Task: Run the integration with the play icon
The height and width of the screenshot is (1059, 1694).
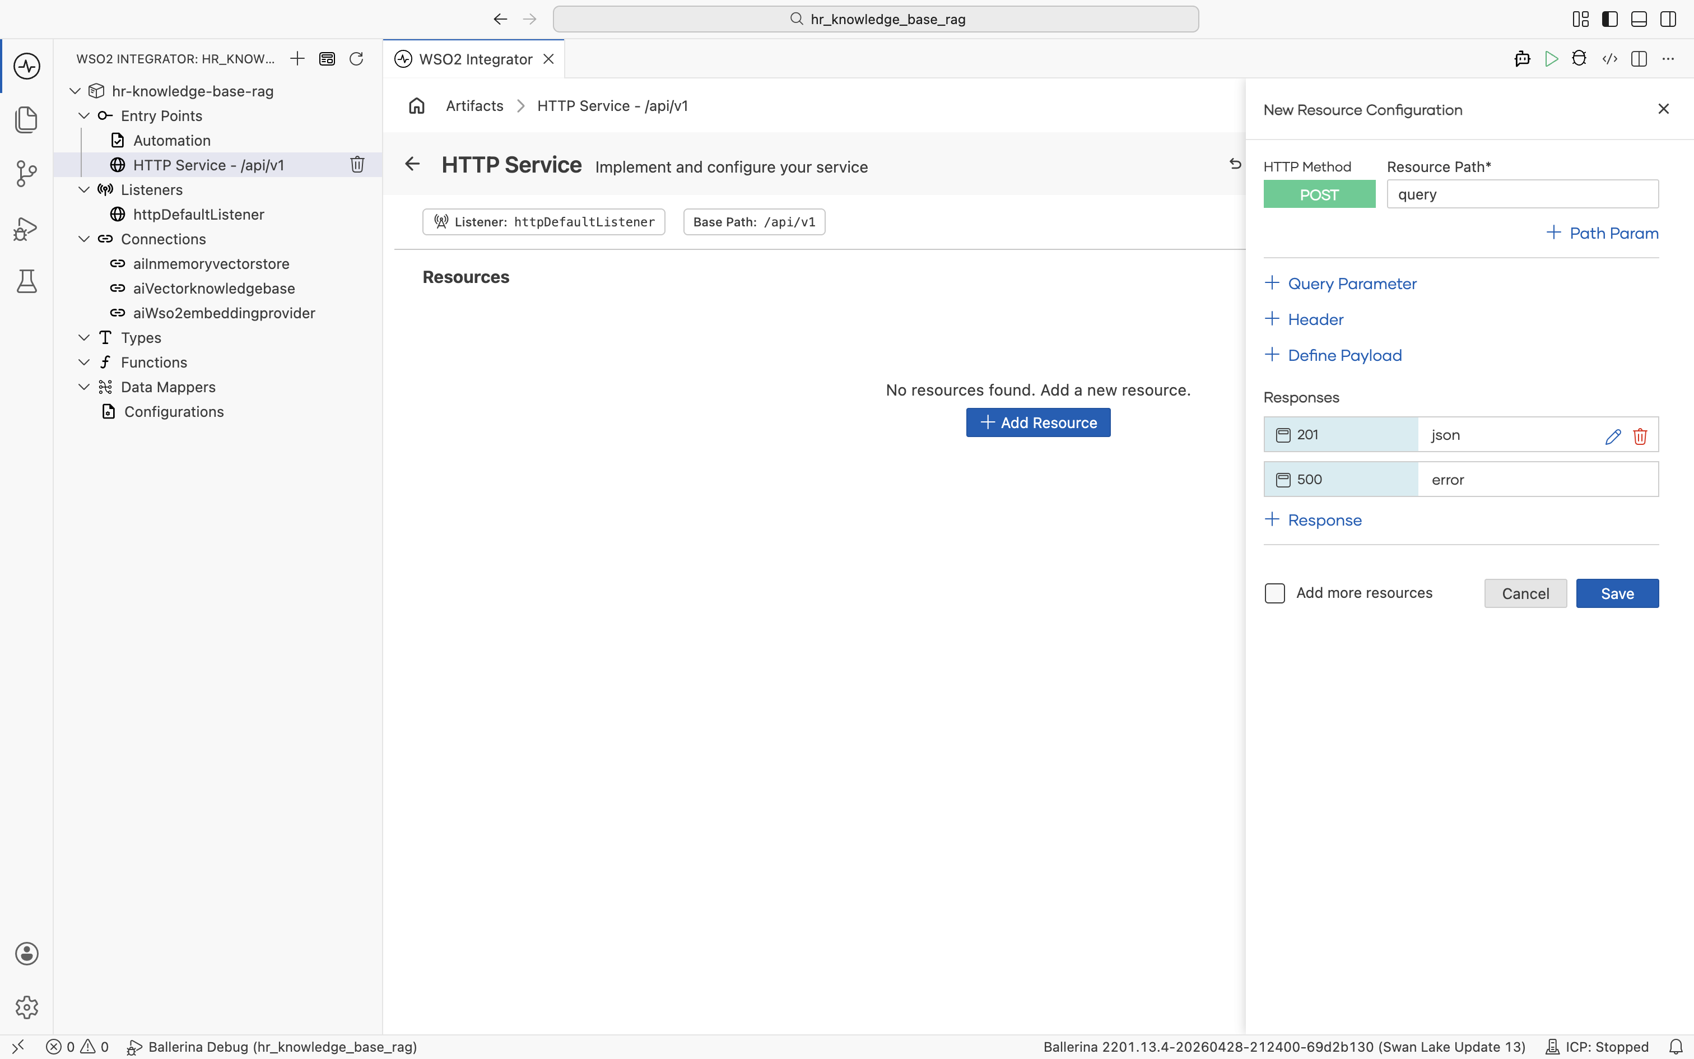Action: click(1551, 59)
